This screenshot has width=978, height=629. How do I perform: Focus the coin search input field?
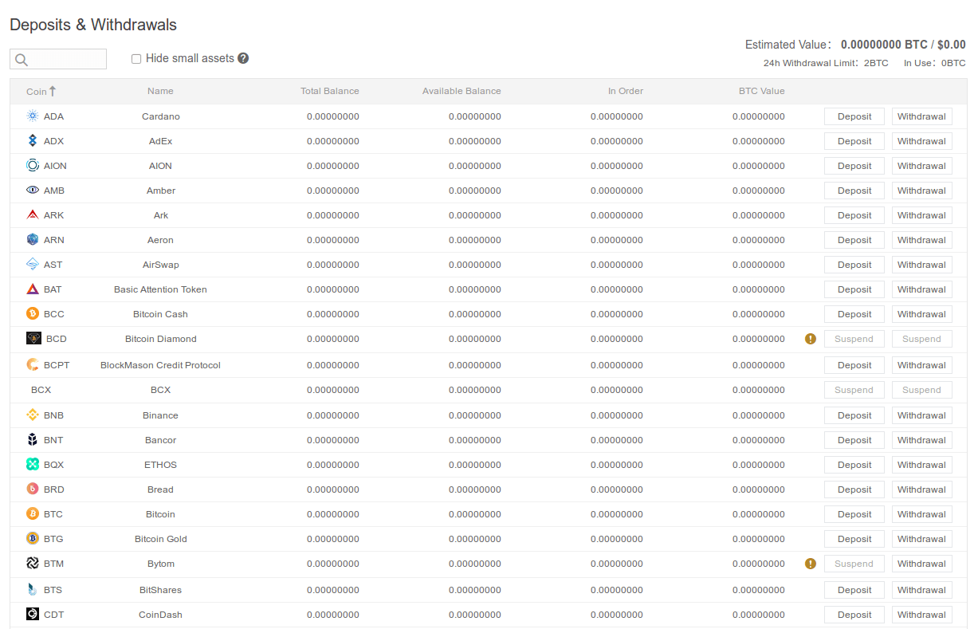[58, 59]
